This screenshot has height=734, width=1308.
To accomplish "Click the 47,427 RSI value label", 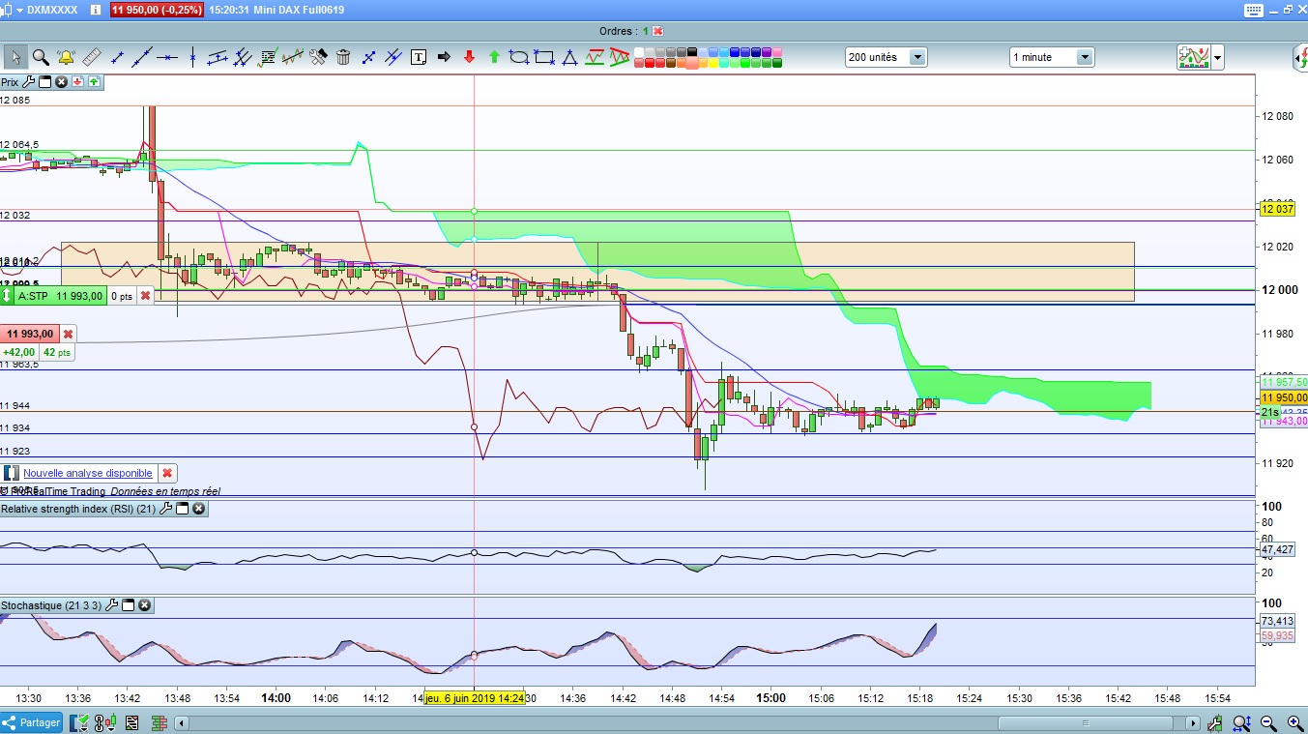I will coord(1277,549).
